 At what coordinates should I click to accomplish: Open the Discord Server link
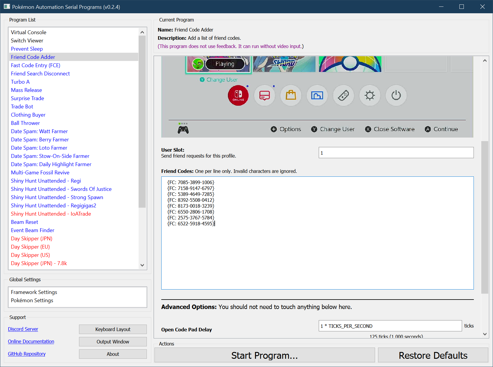coord(23,329)
